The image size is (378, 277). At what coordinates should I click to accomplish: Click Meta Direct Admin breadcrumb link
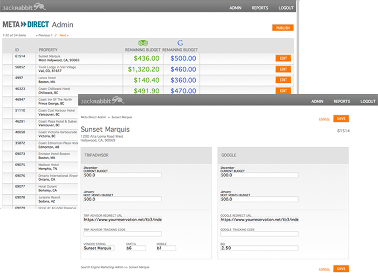coord(93,117)
